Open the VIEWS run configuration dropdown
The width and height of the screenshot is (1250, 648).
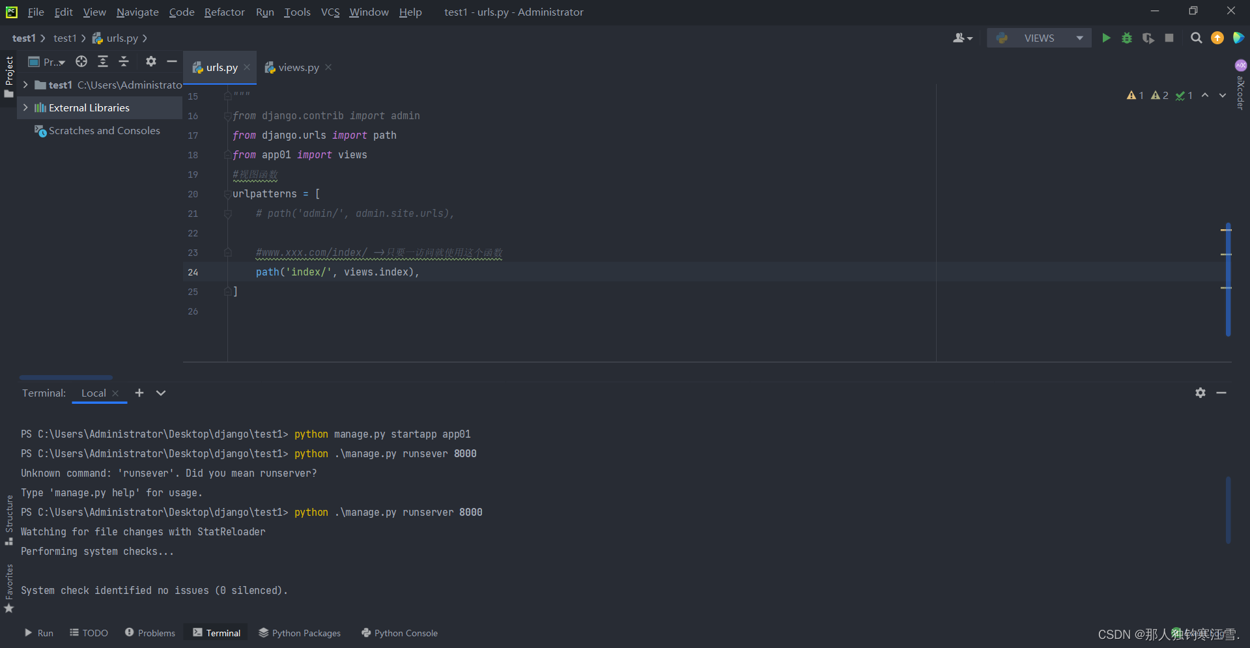(x=1039, y=38)
